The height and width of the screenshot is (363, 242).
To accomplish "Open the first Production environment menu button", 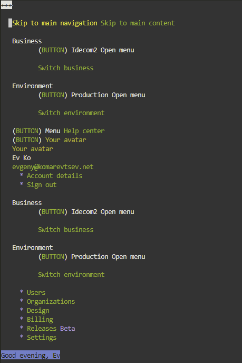I will pos(92,95).
